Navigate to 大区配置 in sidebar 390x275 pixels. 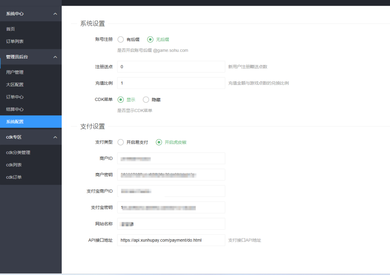pyautogui.click(x=15, y=85)
